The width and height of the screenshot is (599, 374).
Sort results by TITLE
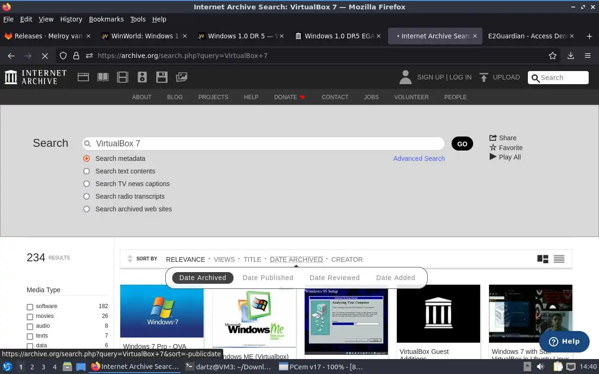[252, 259]
